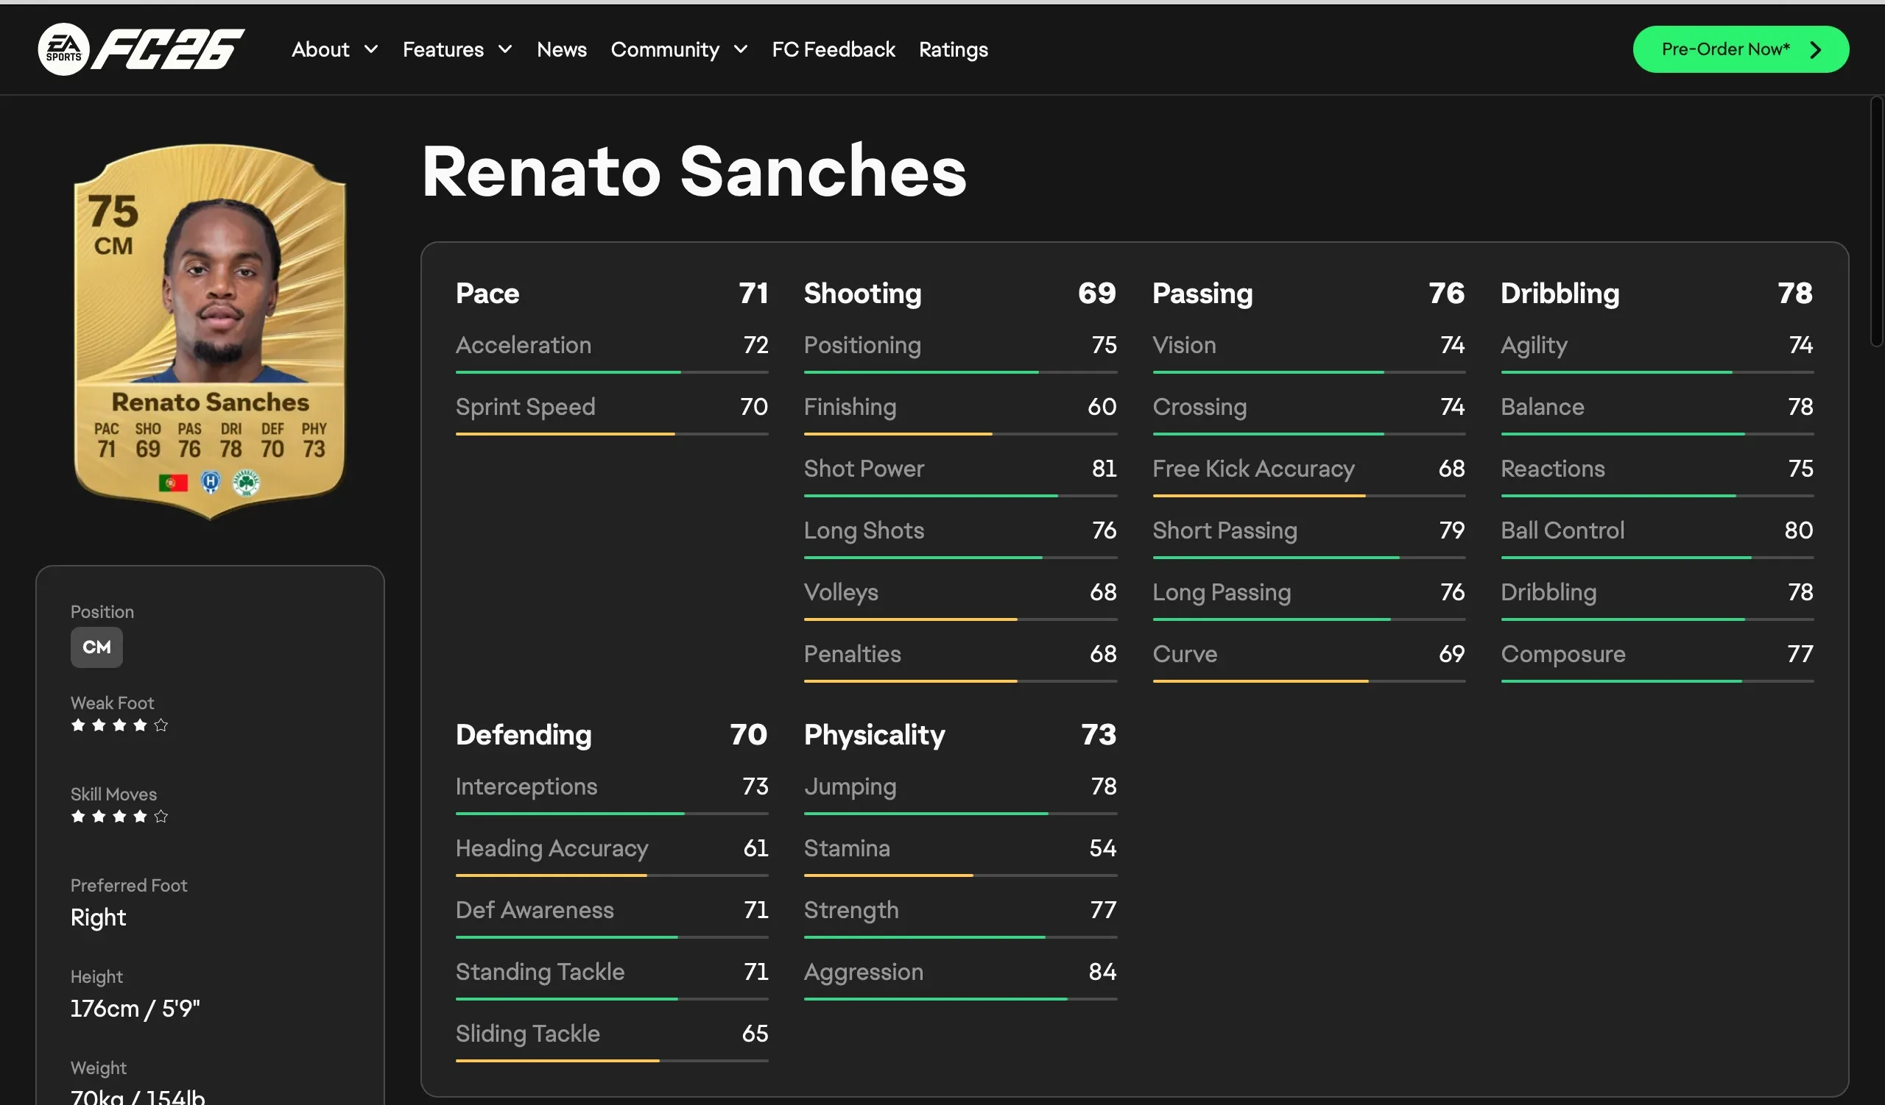1885x1105 pixels.
Task: Click the green club crest on the card
Action: click(246, 483)
